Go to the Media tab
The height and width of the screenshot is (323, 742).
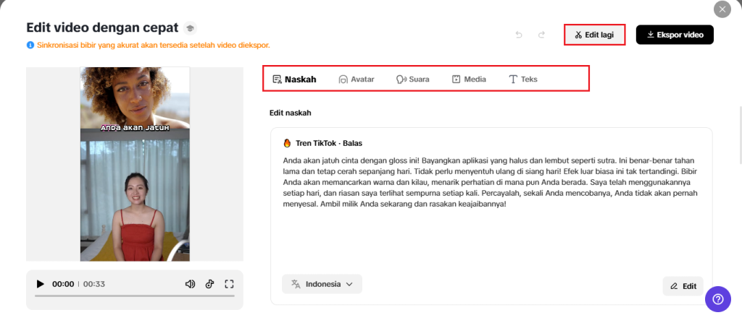click(x=469, y=79)
